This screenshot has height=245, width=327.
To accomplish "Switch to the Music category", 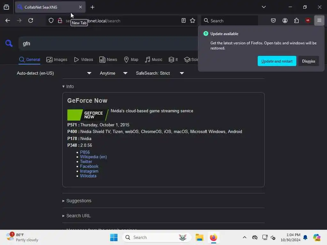I will point(154,60).
